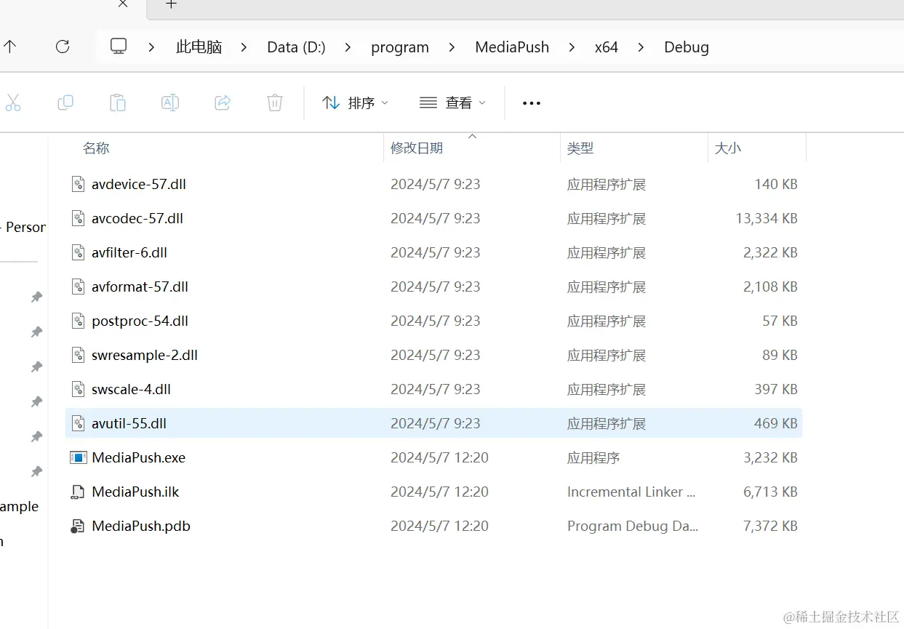904x629 pixels.
Task: Select the avdevice-57.dll file icon
Action: [79, 184]
